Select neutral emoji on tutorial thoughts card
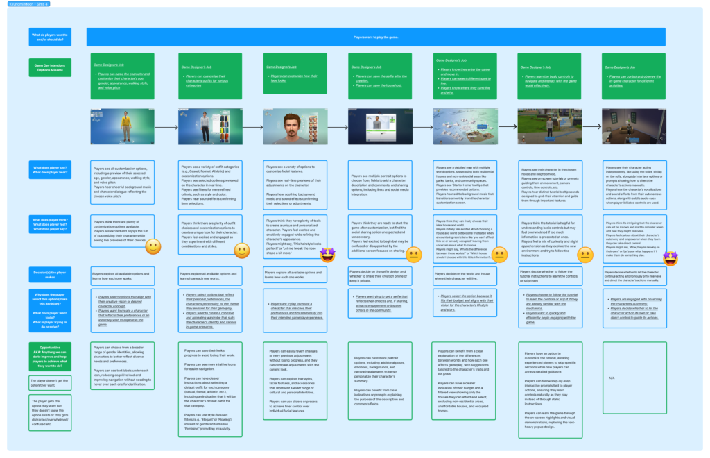710x458 pixels. [585, 255]
